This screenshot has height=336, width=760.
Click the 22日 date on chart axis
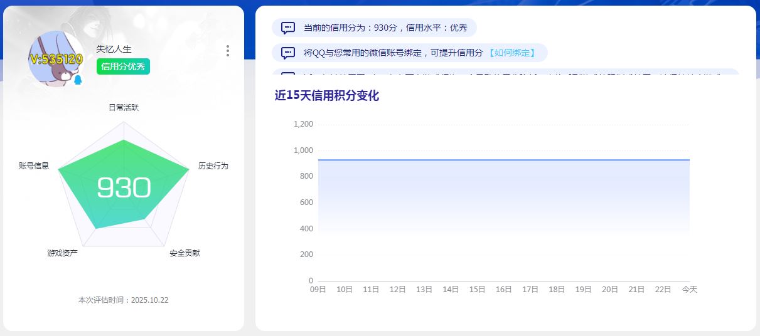tap(663, 290)
